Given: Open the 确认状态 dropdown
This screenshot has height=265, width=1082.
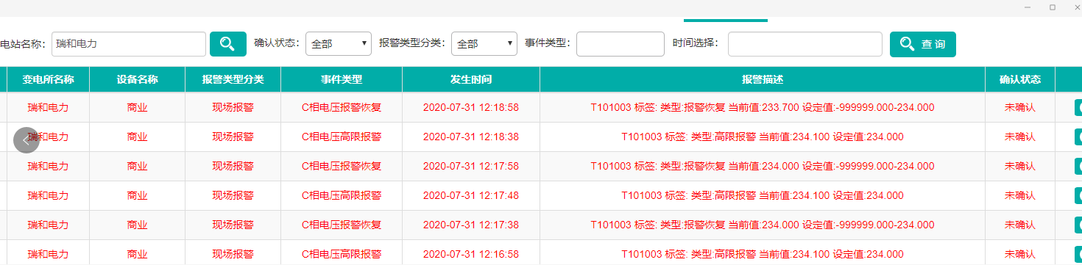Looking at the screenshot, I should tap(338, 44).
